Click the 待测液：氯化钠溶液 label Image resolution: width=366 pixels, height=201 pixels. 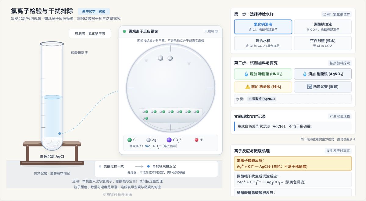[x=90, y=33]
